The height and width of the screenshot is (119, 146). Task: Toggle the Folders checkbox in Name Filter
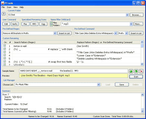(x=51, y=25)
